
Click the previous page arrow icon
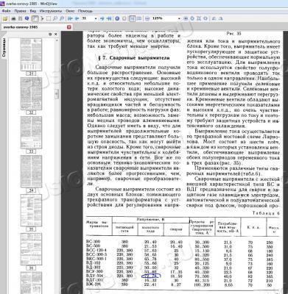coord(77,18)
